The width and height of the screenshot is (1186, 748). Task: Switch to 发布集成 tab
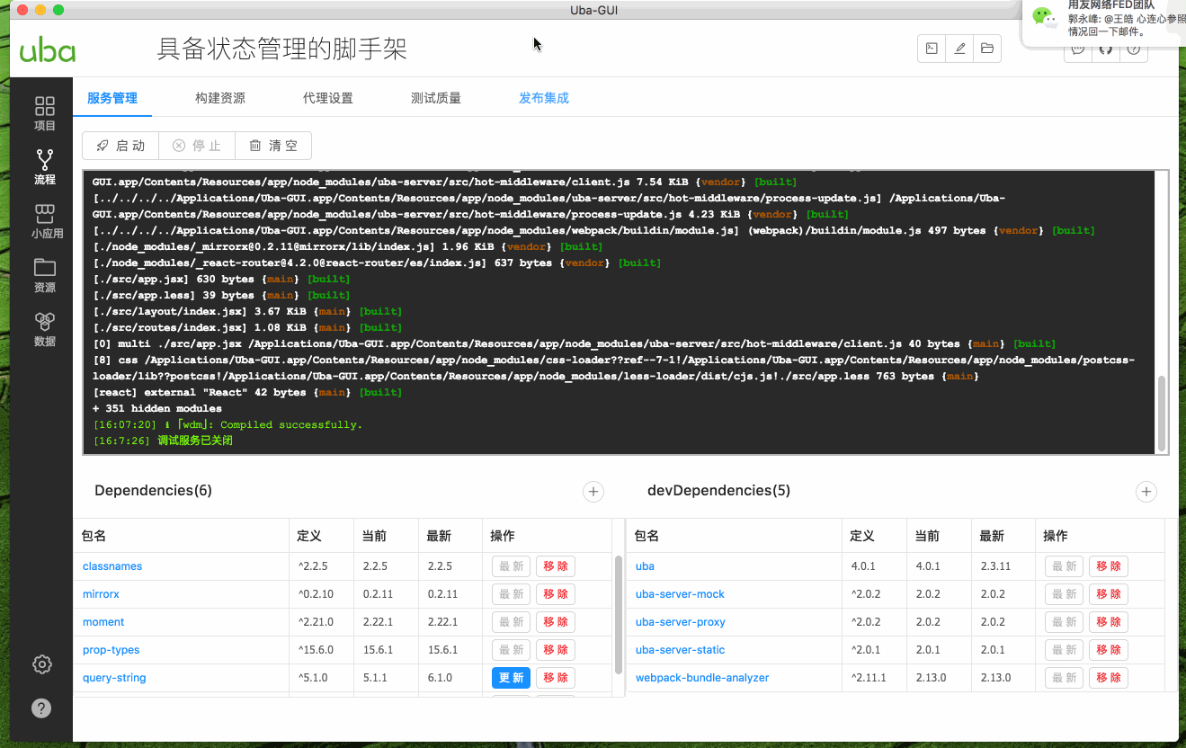coord(544,98)
